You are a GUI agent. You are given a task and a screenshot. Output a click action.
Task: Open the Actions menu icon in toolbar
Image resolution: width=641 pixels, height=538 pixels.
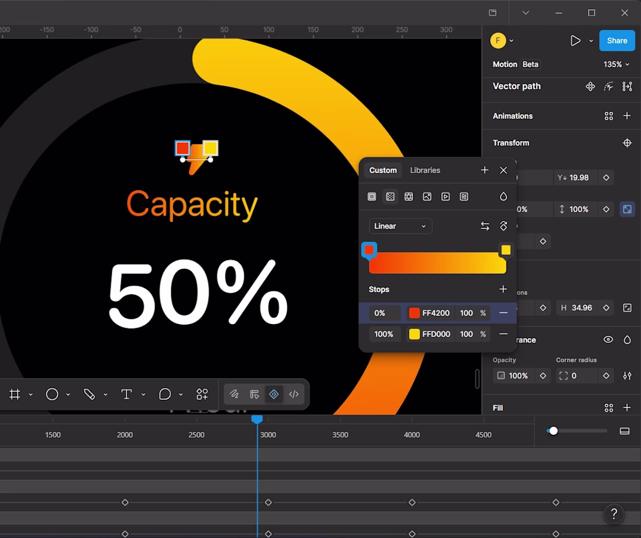coord(202,394)
